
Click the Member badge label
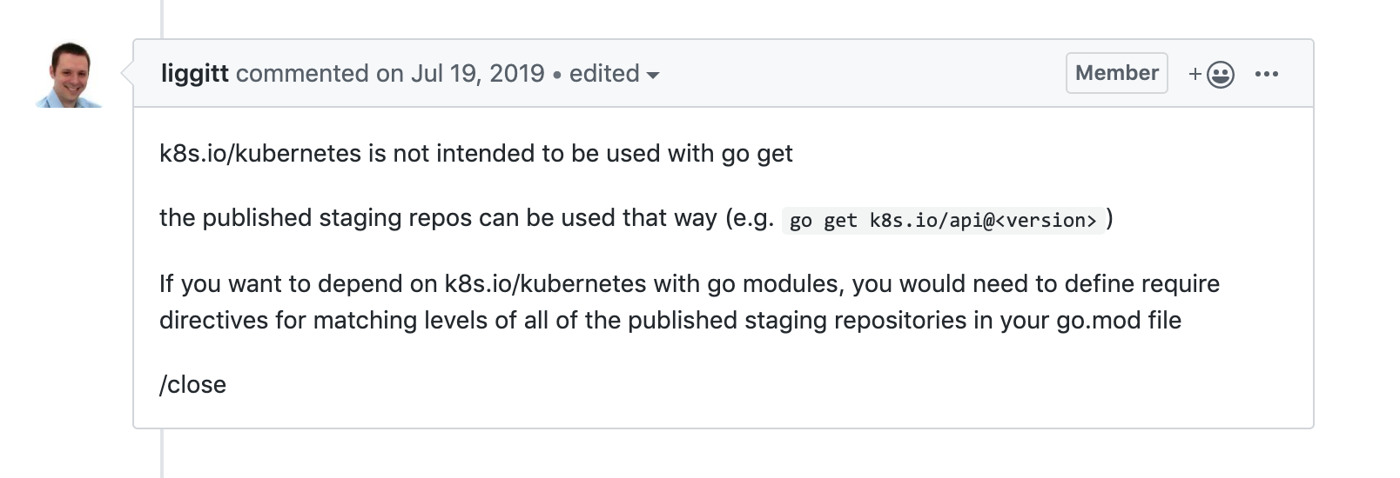[1116, 73]
